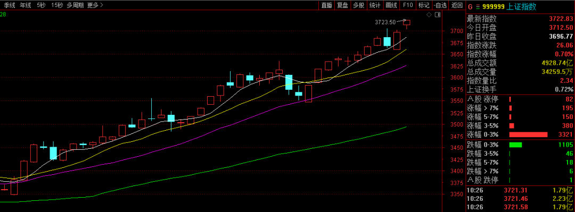Image resolution: width=575 pixels, height=212 pixels.
Task: Open the 多周期 multi-period view
Action: 75,5
